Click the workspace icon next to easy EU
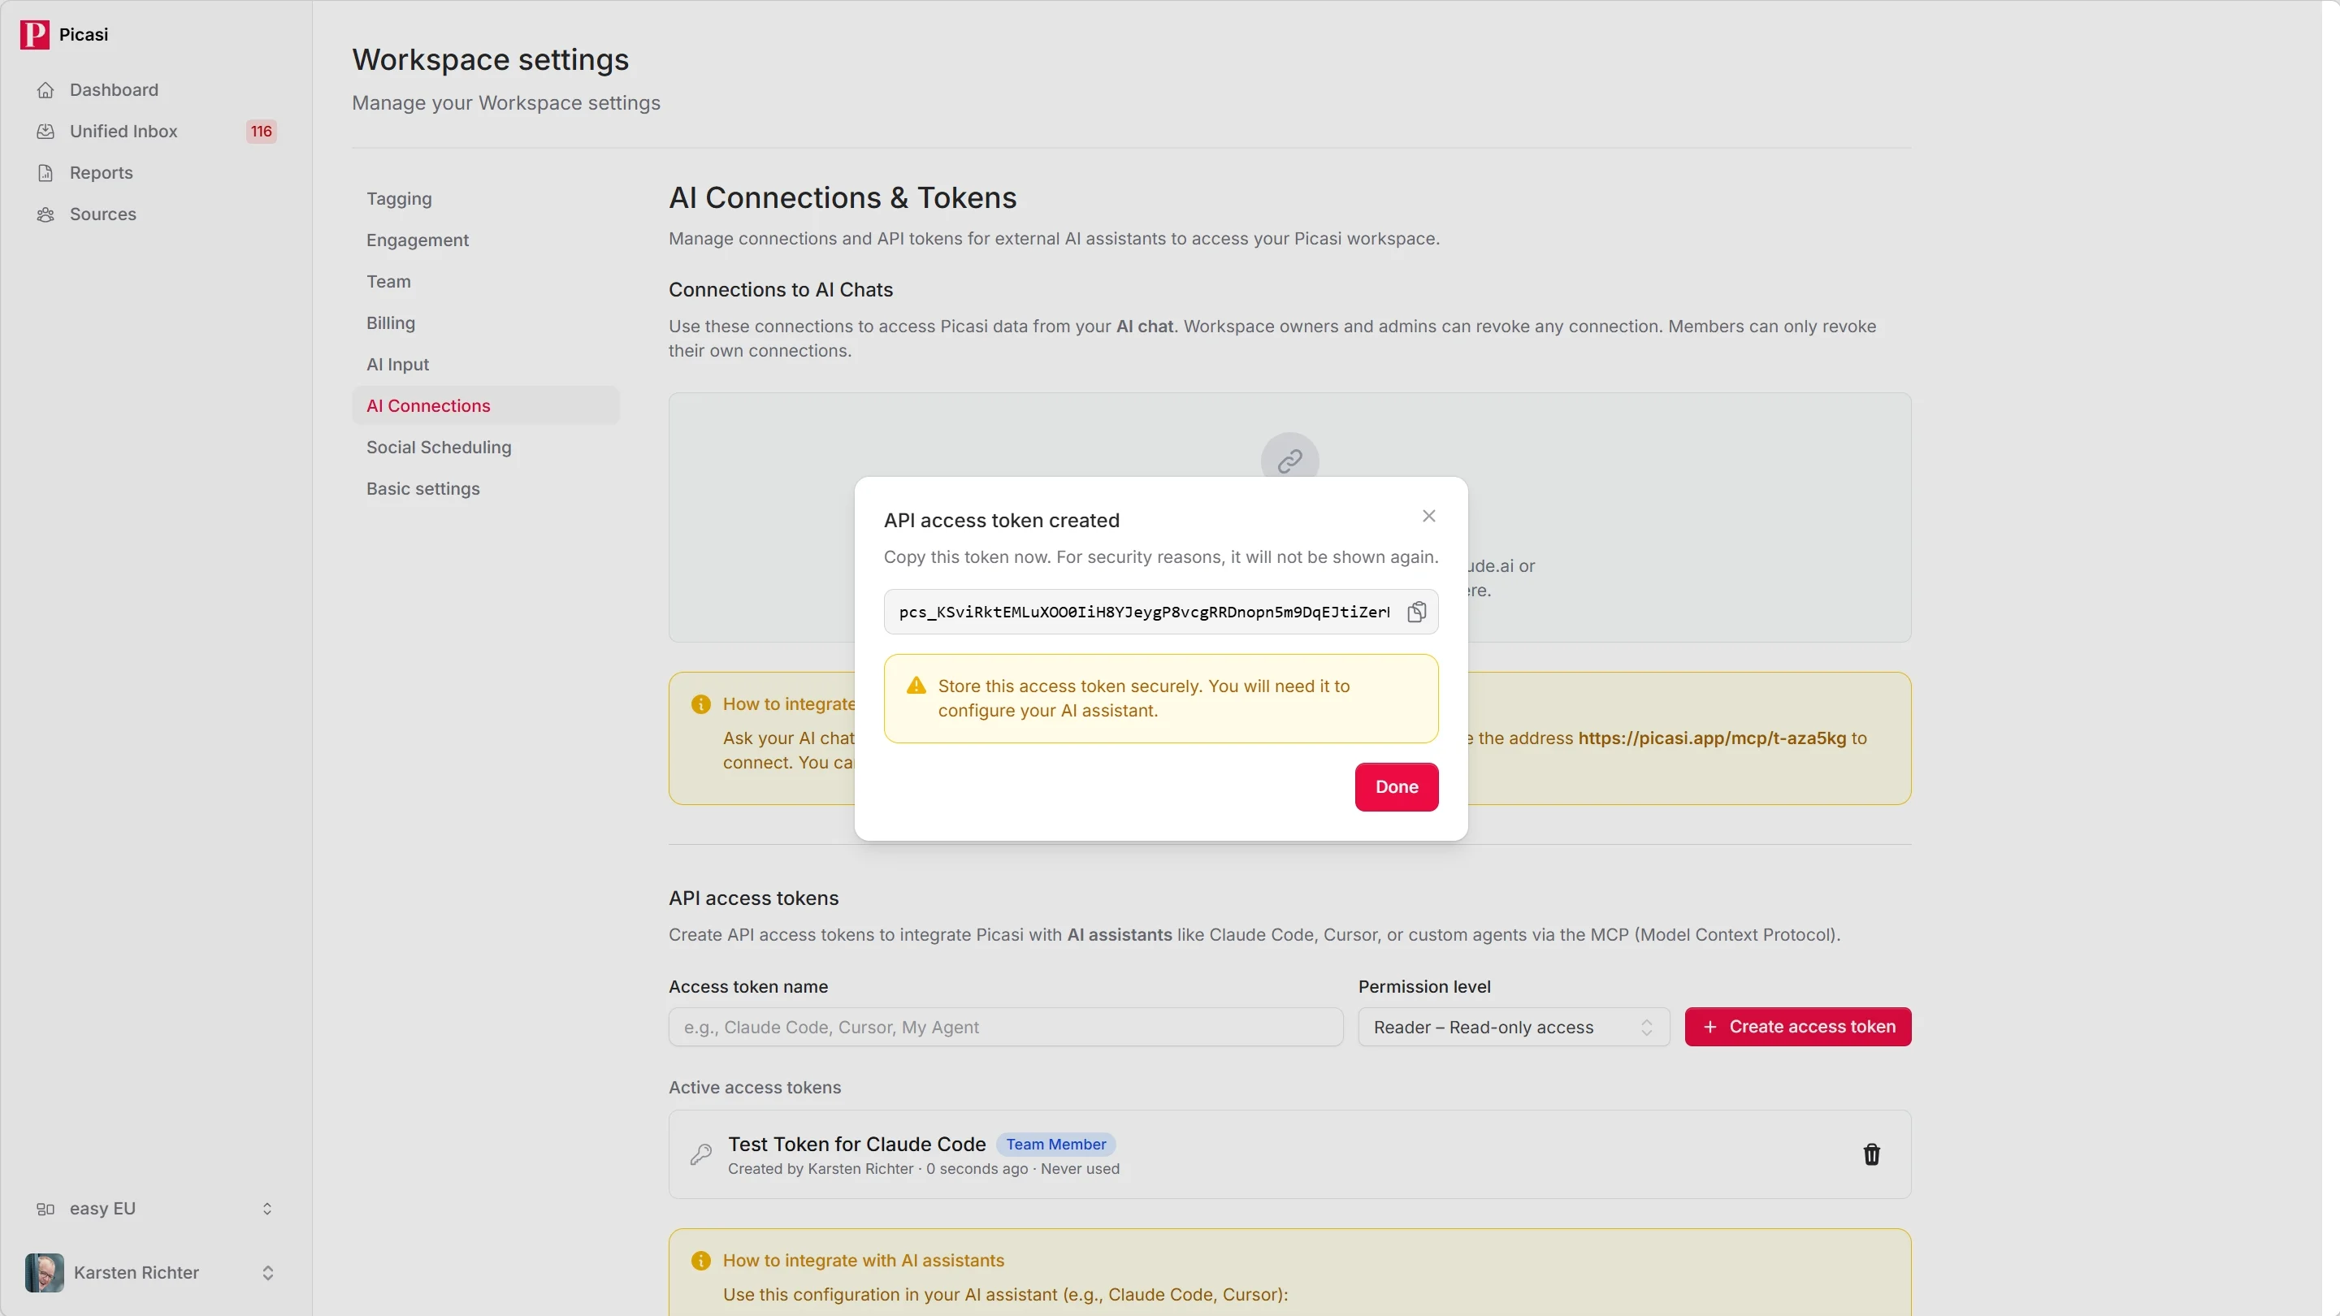The width and height of the screenshot is (2340, 1316). point(45,1209)
